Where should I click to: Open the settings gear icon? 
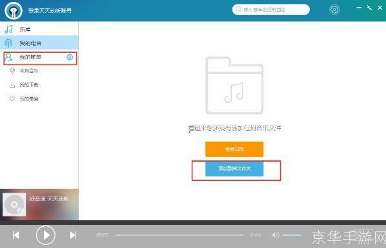(334, 10)
